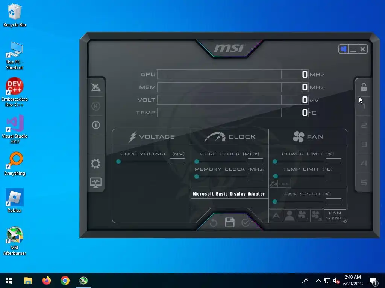Viewport: 385px width, 288px height.
Task: Toggle the user-defined fan control icon
Action: (x=290, y=216)
